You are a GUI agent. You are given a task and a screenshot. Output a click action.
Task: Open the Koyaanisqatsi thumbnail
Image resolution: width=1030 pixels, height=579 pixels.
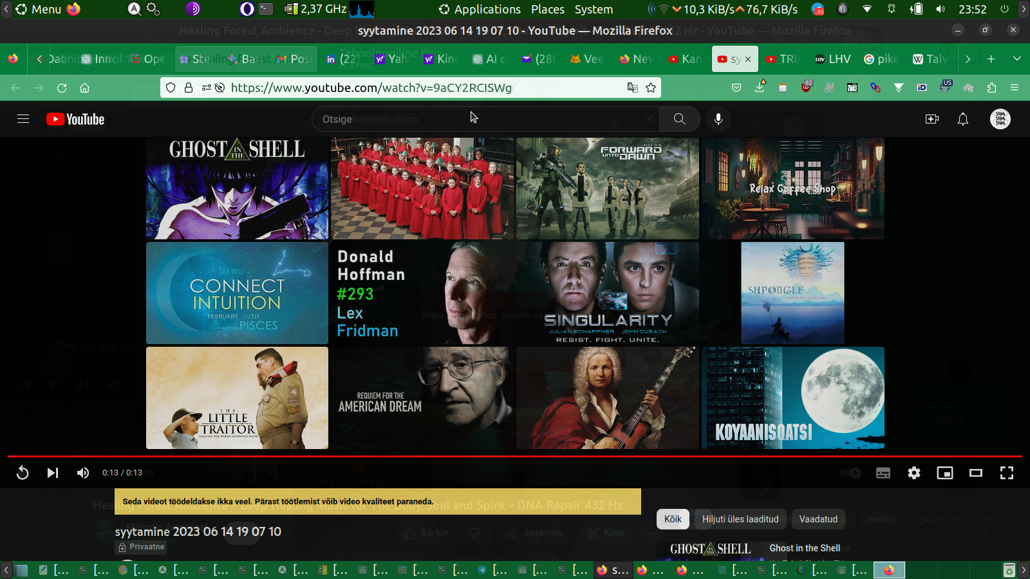(793, 398)
